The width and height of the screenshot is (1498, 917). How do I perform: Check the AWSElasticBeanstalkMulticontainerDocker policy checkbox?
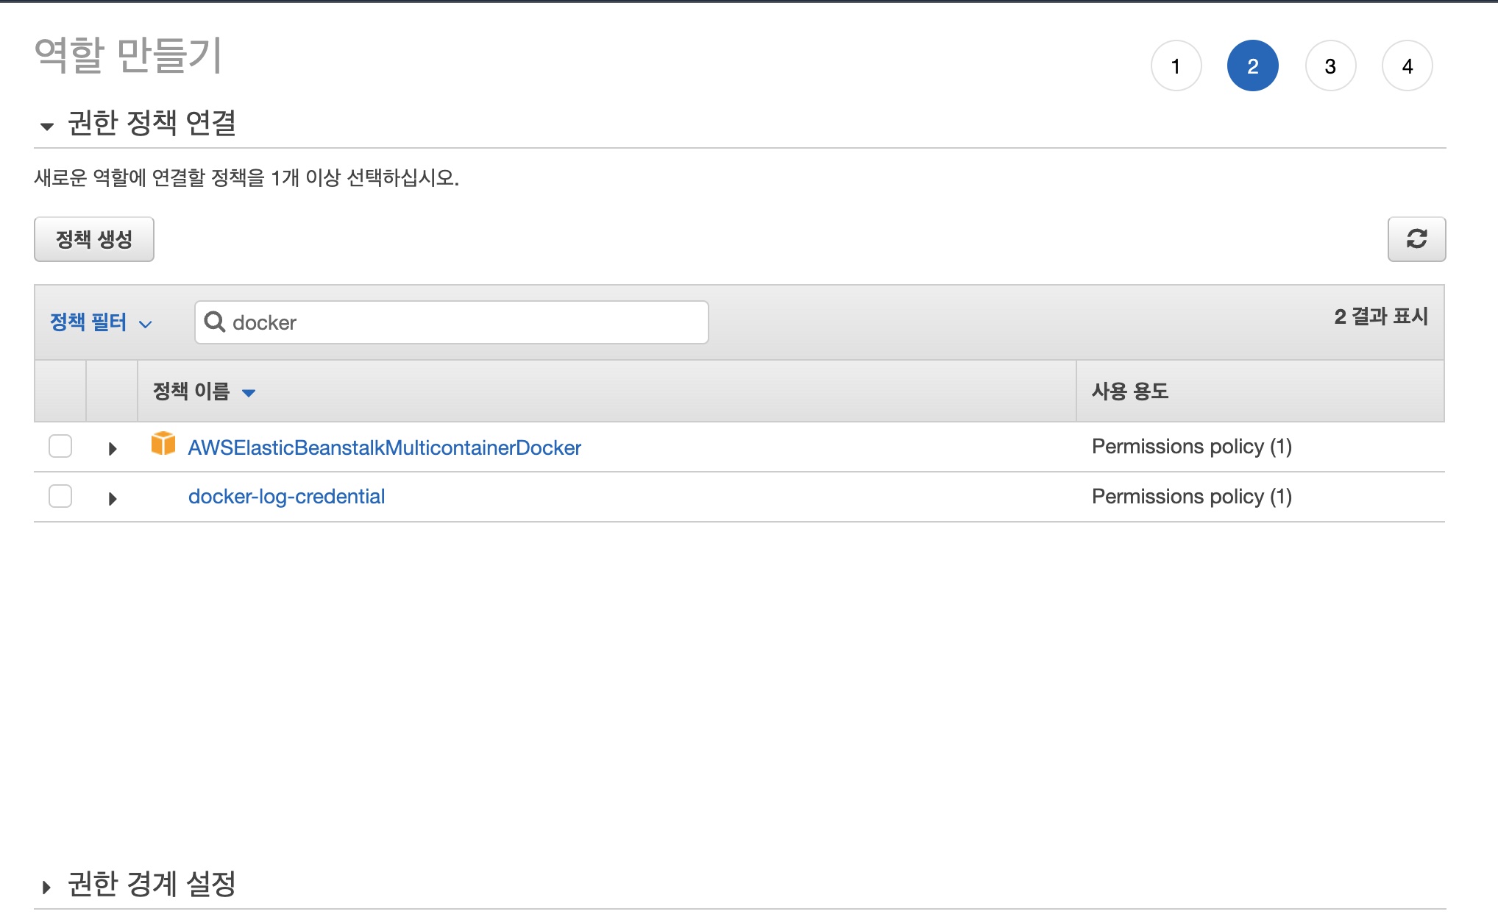tap(60, 446)
